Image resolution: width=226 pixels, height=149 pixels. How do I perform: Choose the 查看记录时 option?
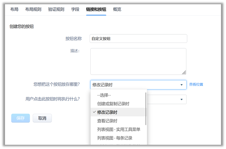point(107,121)
